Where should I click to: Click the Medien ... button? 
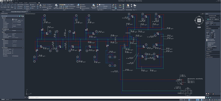click(213, 53)
